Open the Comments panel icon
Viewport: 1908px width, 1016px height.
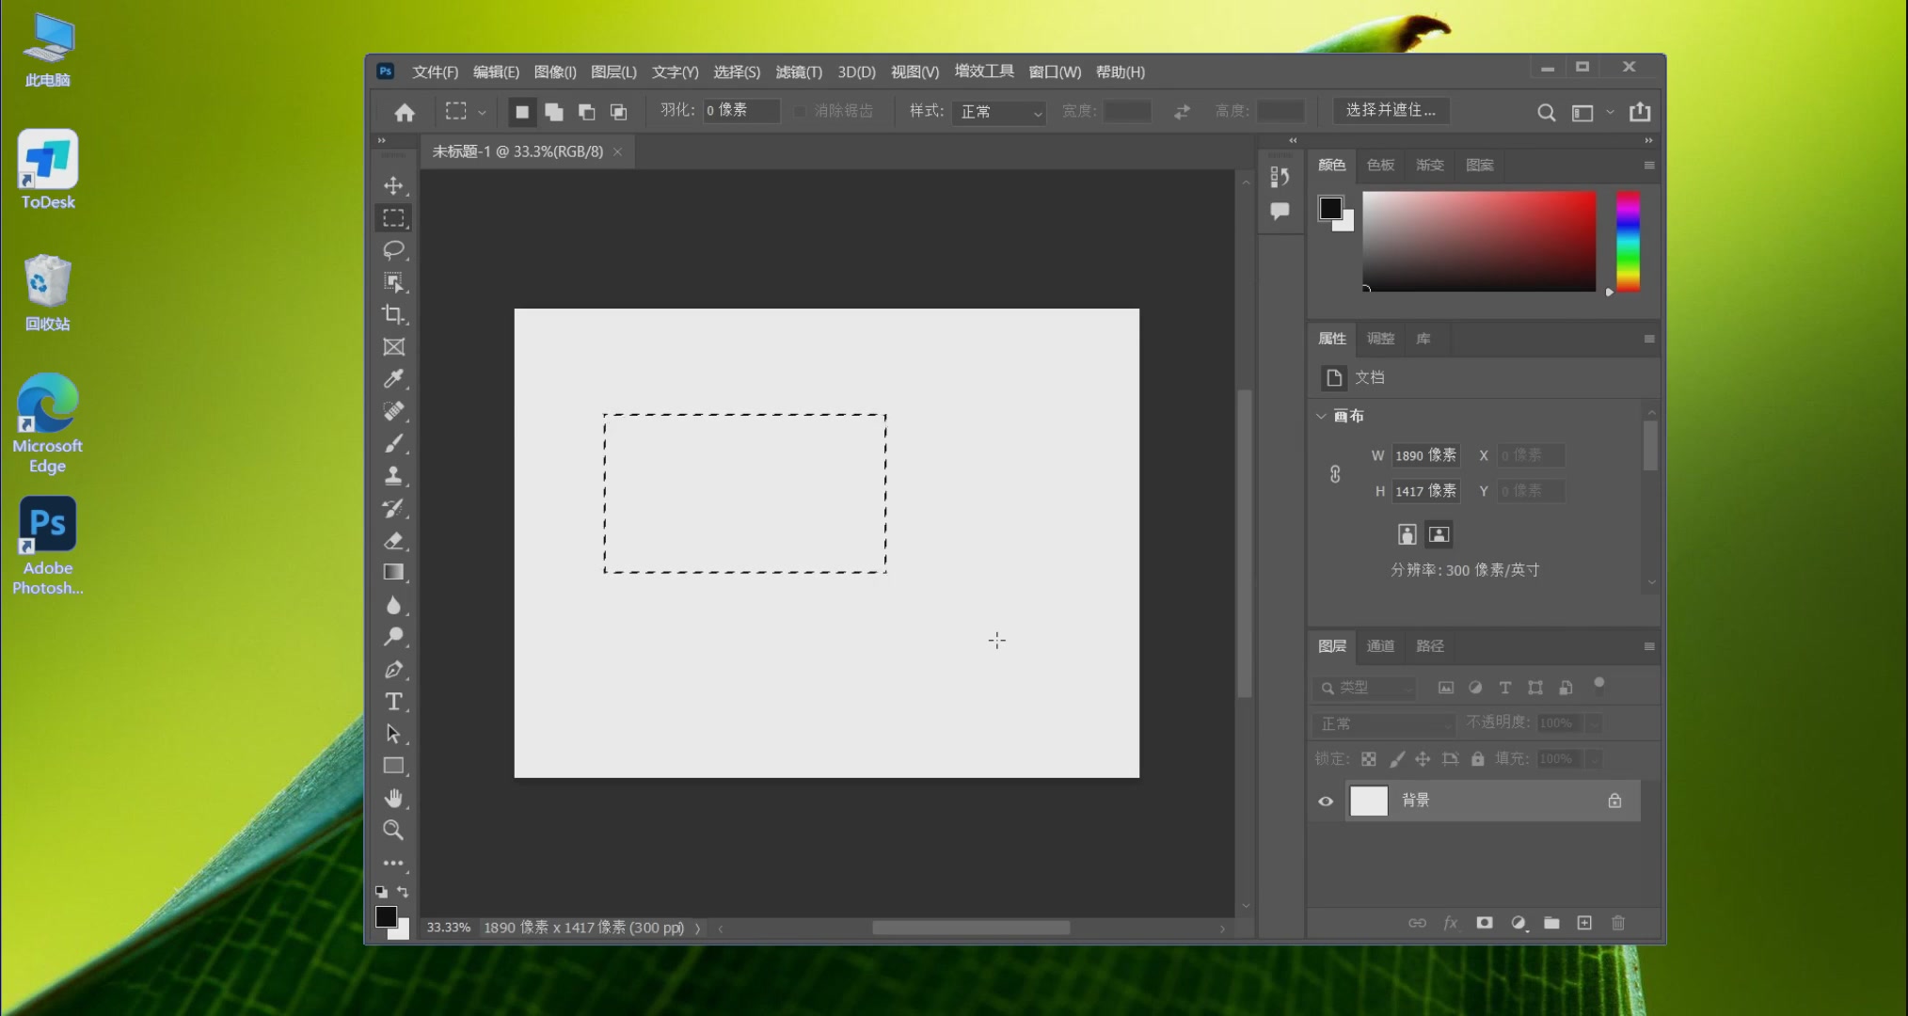tap(1280, 211)
